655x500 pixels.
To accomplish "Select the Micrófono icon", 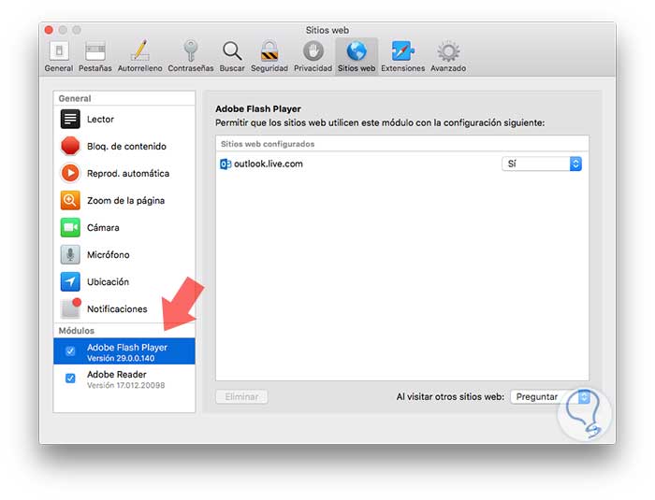I will point(70,254).
